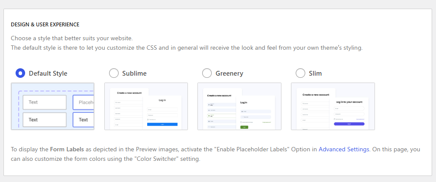436x182 pixels.
Task: Click the Greenery form preview image
Action: pyautogui.click(x=239, y=106)
